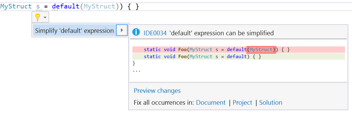Click Preview changes link
Viewport: 352px width, 113px height.
[157, 91]
